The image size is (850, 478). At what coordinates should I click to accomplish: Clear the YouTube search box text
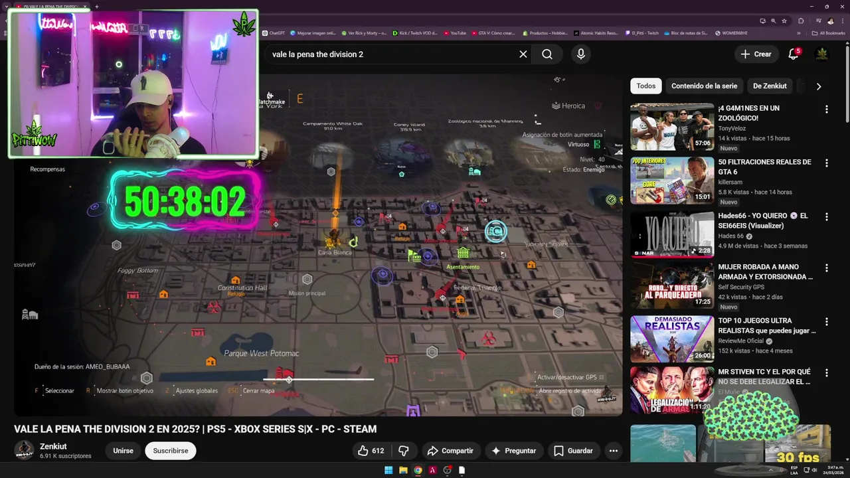click(523, 54)
